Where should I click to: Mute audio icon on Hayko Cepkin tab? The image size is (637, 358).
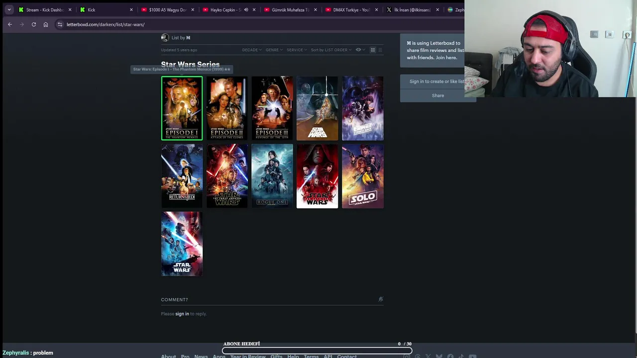point(246,9)
